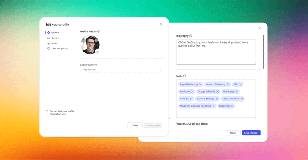Viewport: 308px width, 160px height.
Task: Click the Display name input field
Action: point(120,70)
